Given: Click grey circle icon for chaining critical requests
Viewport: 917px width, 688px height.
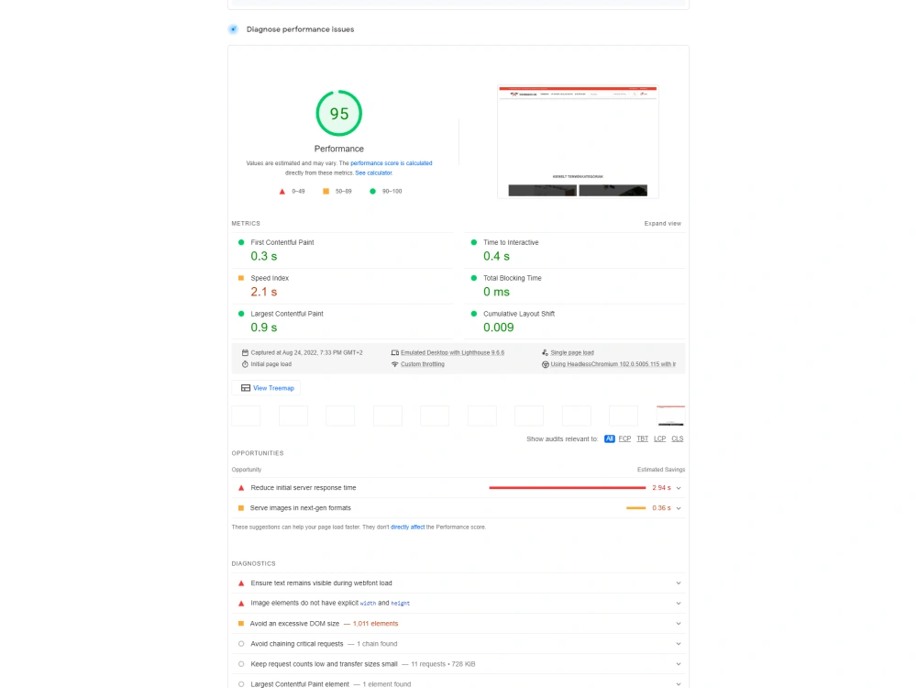Looking at the screenshot, I should pyautogui.click(x=241, y=644).
